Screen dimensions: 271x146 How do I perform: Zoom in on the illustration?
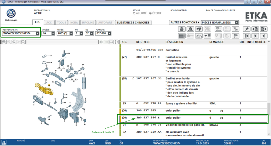coord(4,42)
